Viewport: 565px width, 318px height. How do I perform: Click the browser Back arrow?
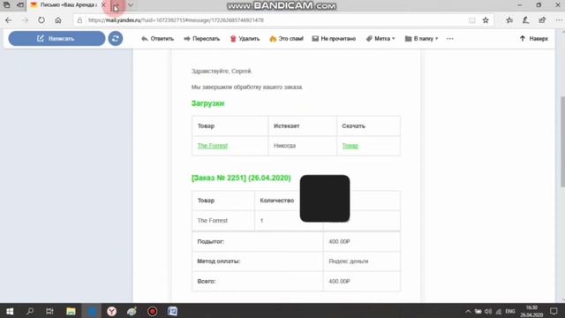[x=9, y=20]
